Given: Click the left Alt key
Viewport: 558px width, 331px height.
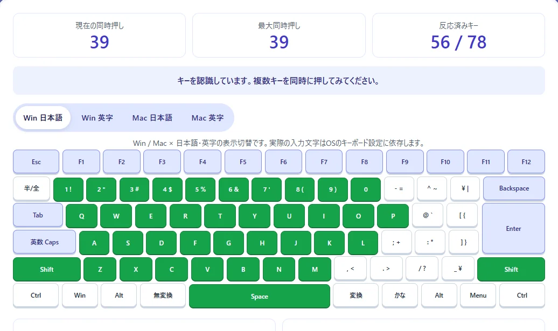Looking at the screenshot, I should tap(119, 295).
